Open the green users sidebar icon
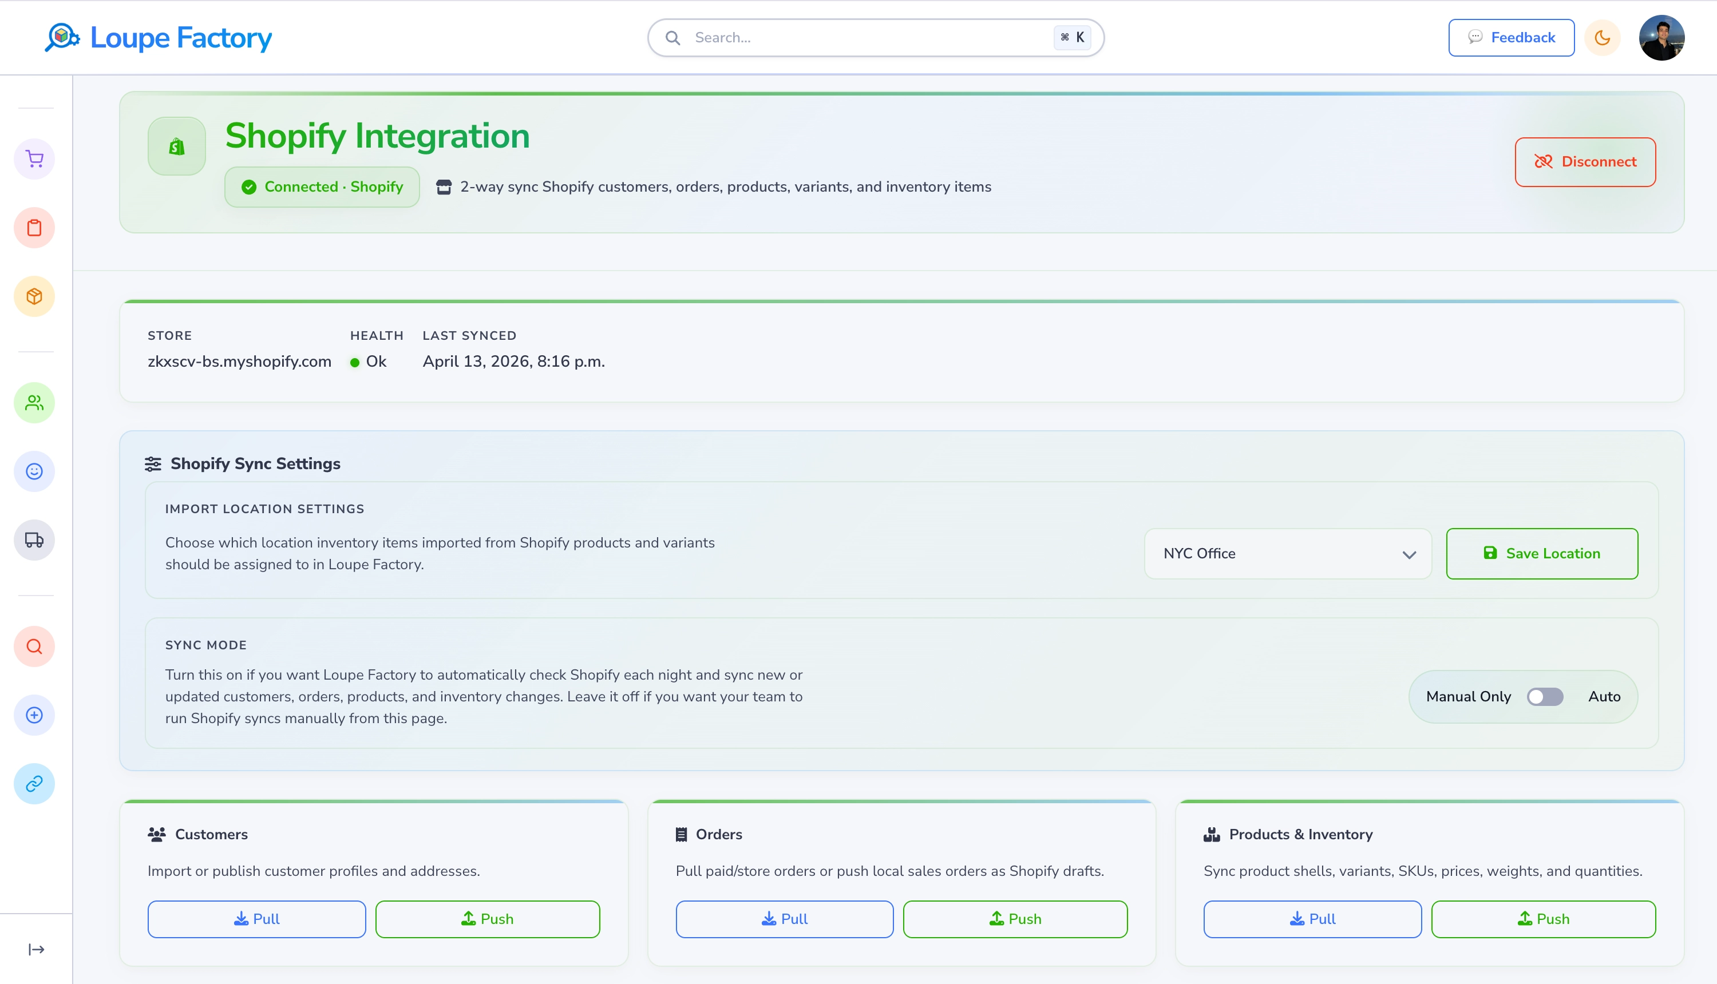1717x984 pixels. [x=34, y=403]
